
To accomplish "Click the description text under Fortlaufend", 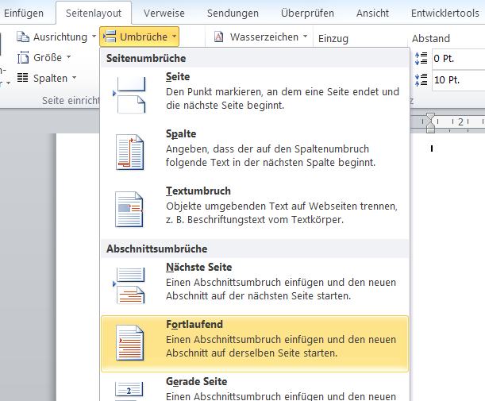I will (281, 346).
